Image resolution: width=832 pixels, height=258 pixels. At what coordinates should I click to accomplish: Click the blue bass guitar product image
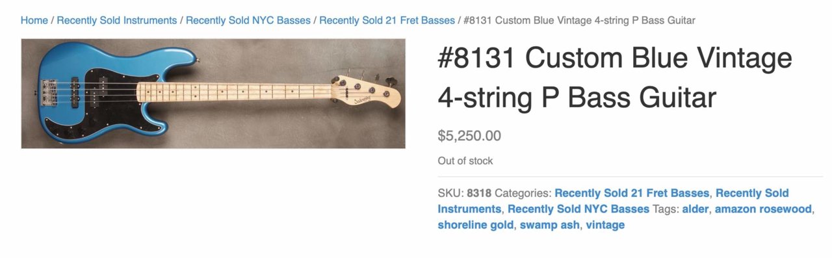click(213, 94)
